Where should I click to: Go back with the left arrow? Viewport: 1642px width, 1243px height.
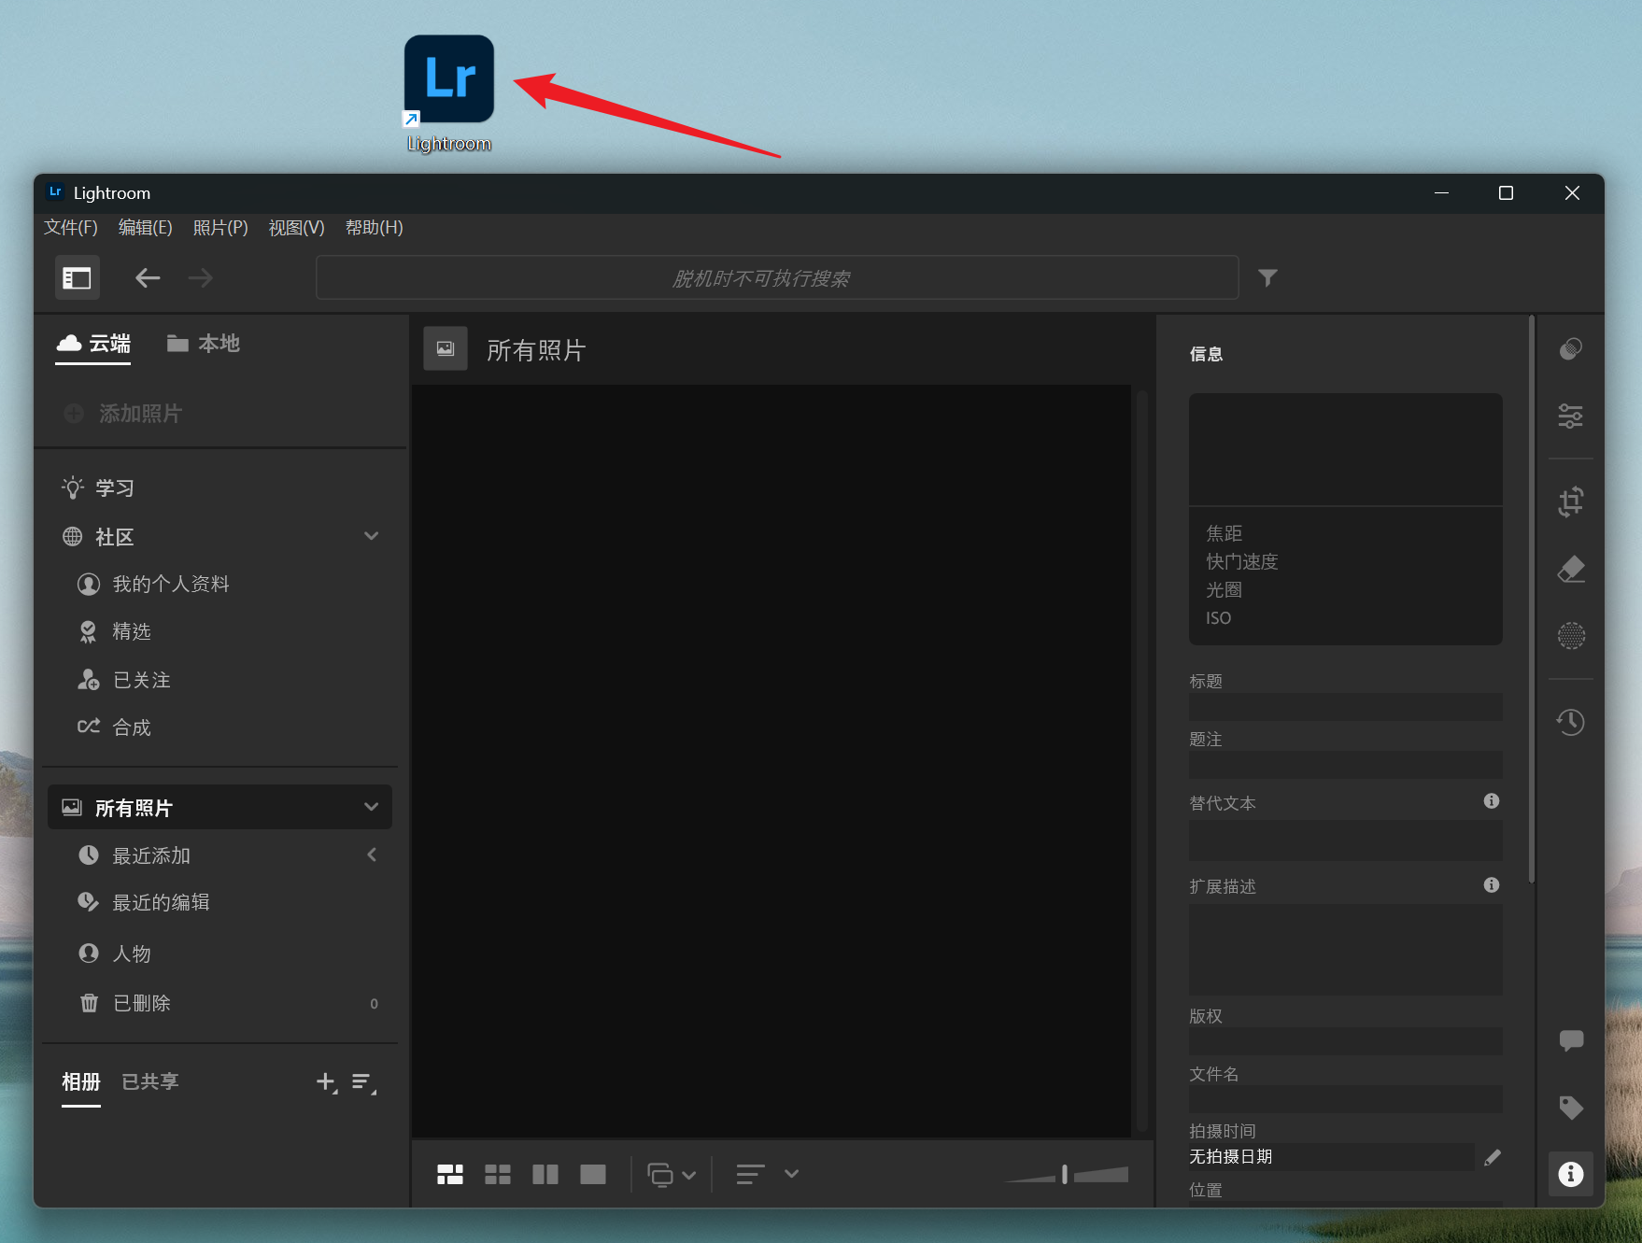coord(148,277)
